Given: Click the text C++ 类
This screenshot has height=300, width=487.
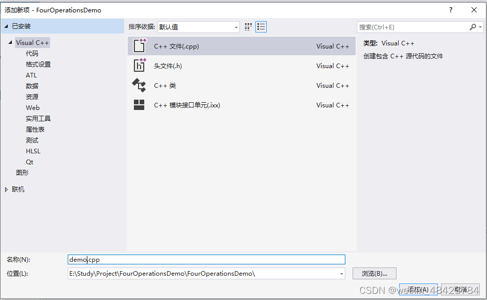Looking at the screenshot, I should [x=165, y=86].
